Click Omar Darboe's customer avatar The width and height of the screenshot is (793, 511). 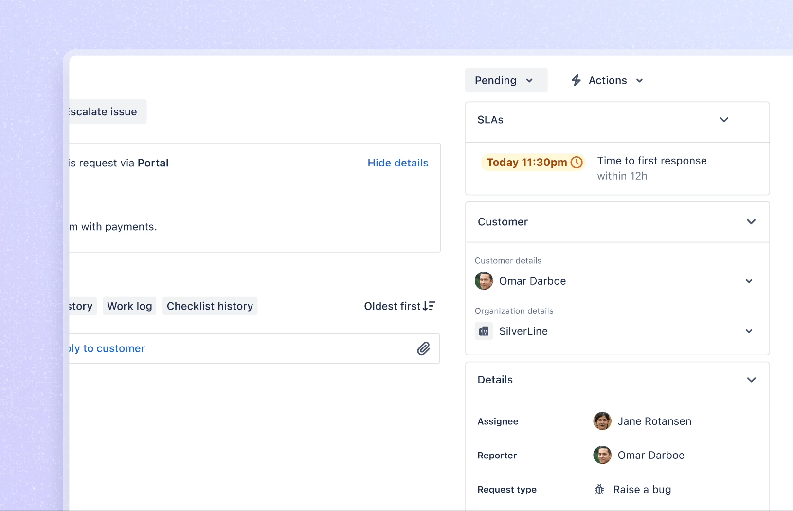click(484, 281)
